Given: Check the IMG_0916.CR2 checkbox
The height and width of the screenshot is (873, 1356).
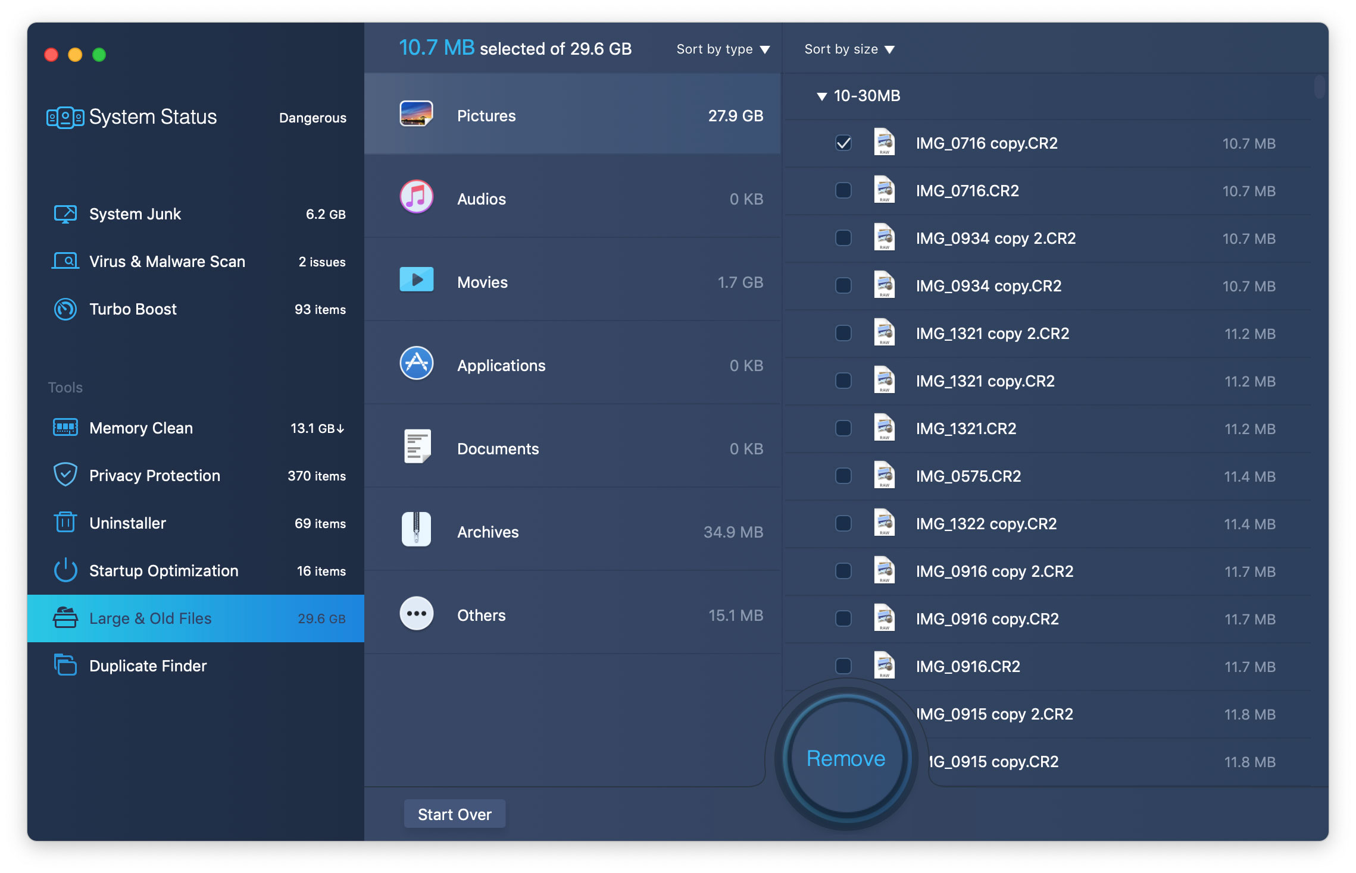Looking at the screenshot, I should 843,666.
